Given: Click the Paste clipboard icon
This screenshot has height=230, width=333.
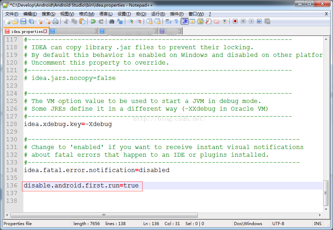Looking at the screenshot, I should point(82,22).
